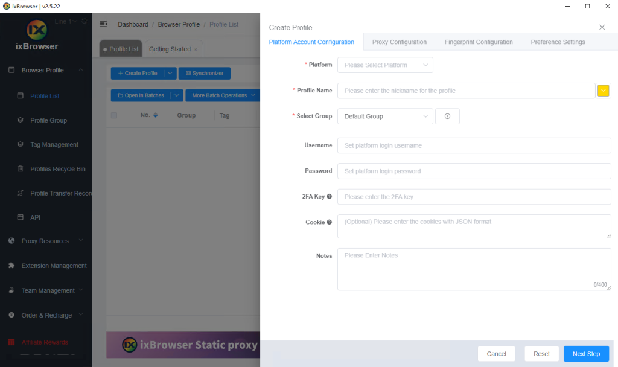This screenshot has width=618, height=367.
Task: Click the add group plus icon button
Action: click(x=447, y=116)
